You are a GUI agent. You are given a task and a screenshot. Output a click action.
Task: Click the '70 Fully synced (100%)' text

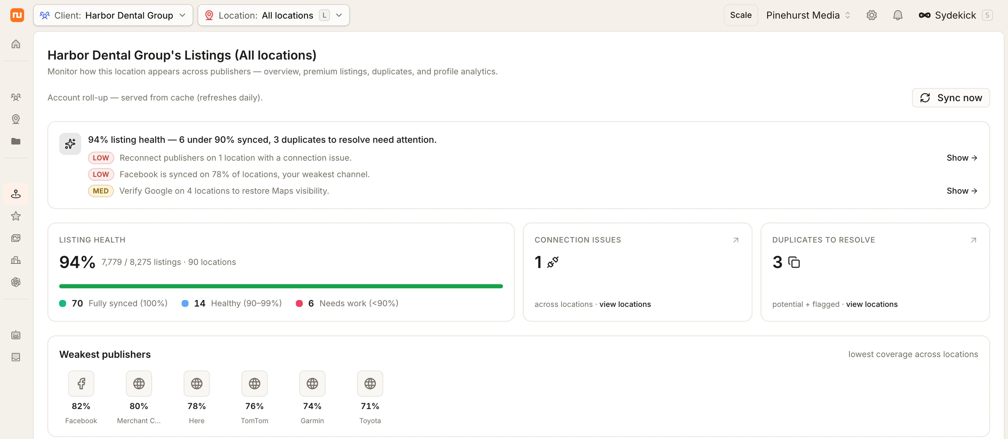pos(120,304)
